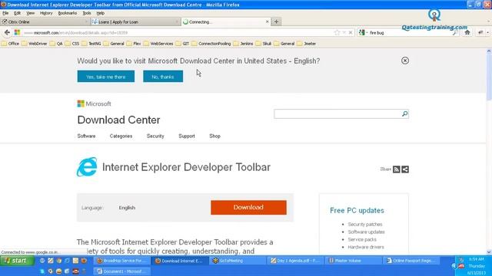Viewport: 492px width, 276px height.
Task: Open GoToMeeting from the taskbar
Action: tap(237, 261)
